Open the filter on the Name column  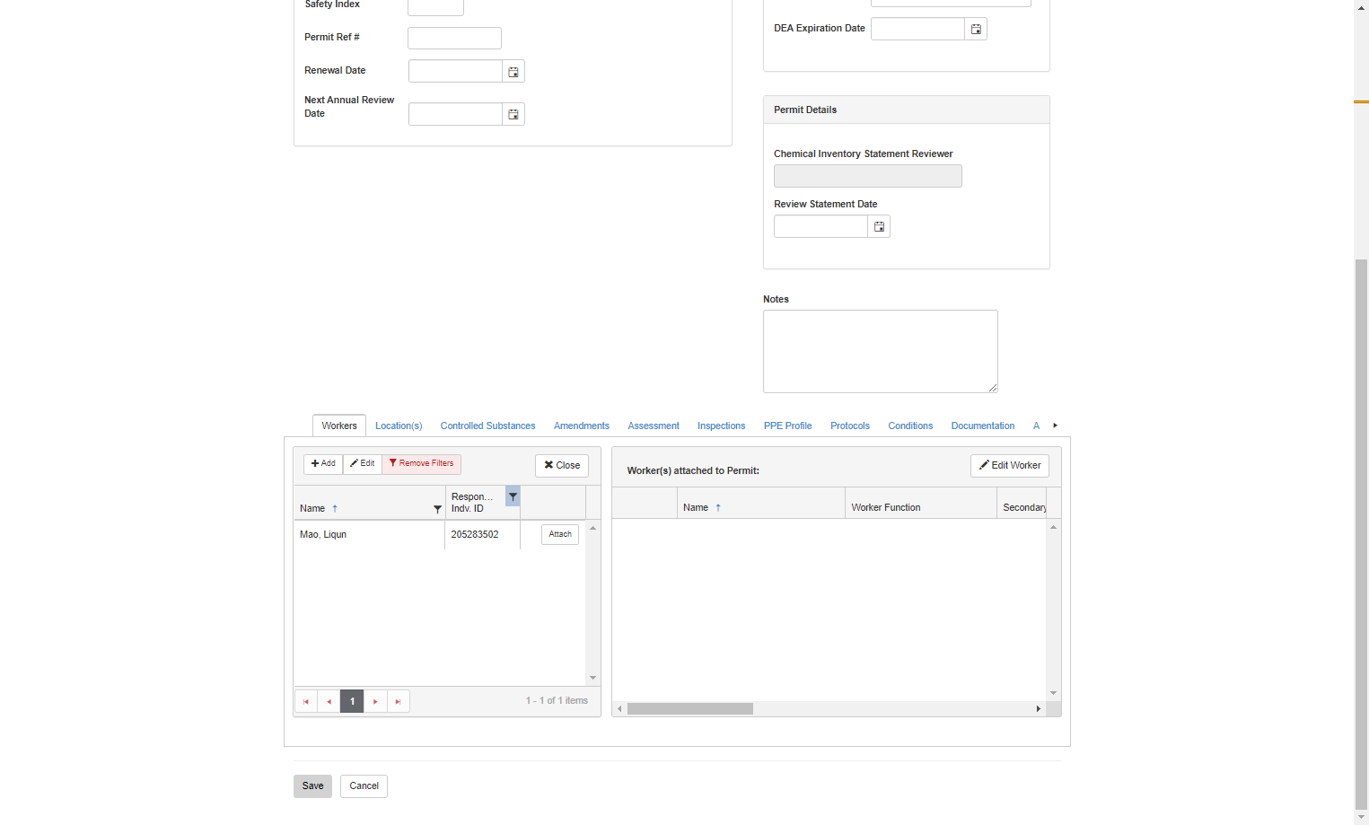point(437,509)
